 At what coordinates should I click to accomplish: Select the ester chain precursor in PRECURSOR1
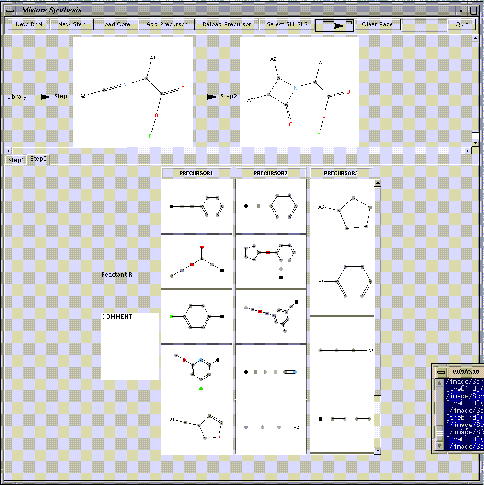196,261
